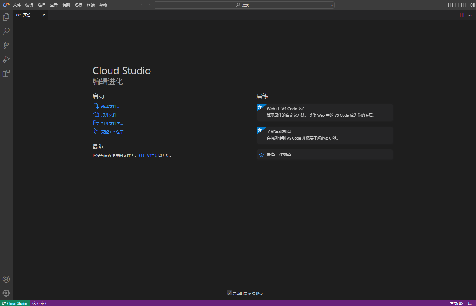The image size is (476, 306).
Task: Click the 打开文件... link
Action: tap(110, 115)
